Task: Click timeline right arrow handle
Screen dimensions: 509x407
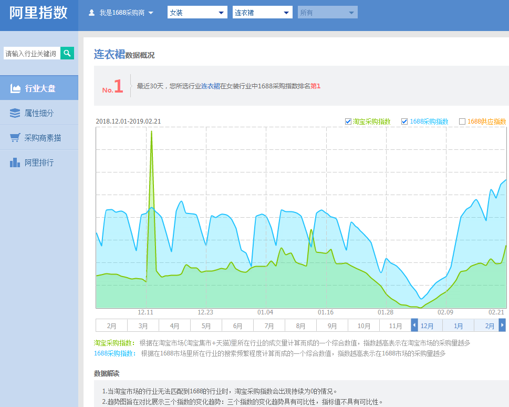Action: [x=502, y=325]
